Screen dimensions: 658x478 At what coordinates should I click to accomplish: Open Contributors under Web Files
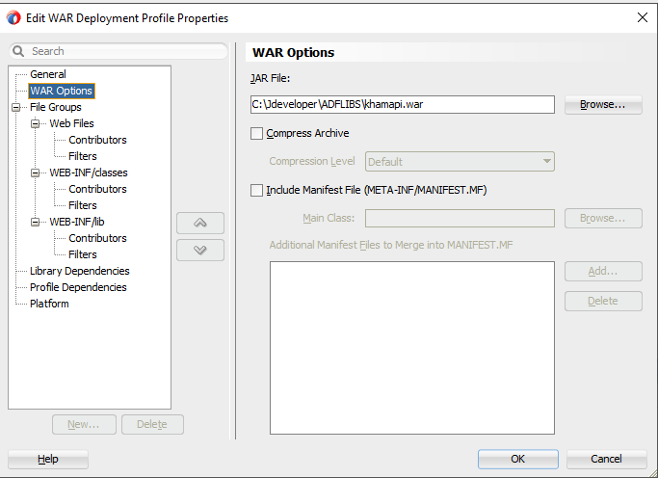tap(97, 140)
